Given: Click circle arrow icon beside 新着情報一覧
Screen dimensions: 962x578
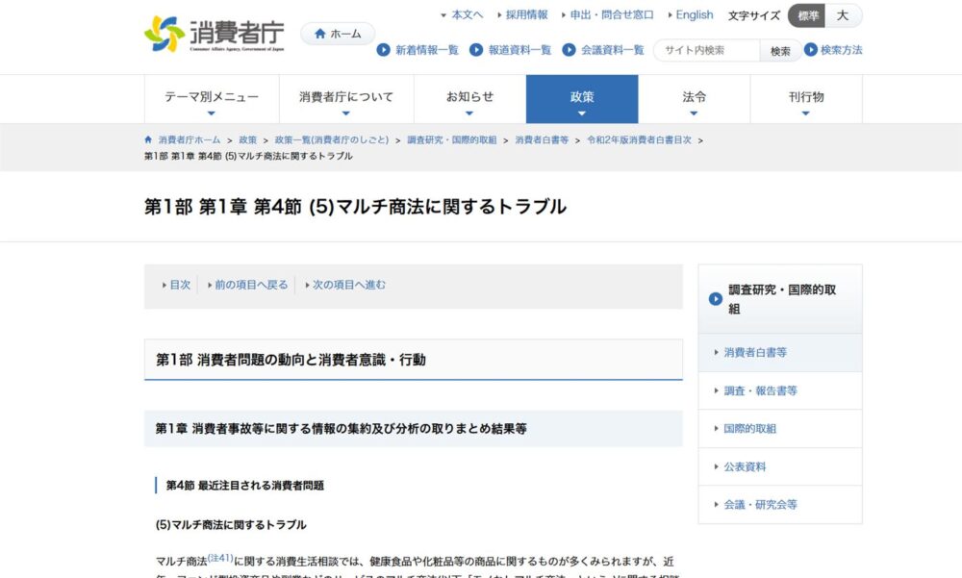Looking at the screenshot, I should [384, 50].
